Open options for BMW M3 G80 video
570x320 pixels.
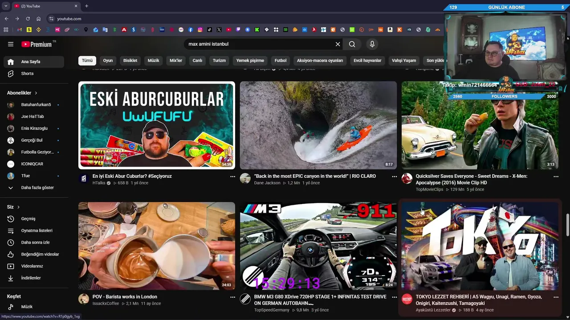click(394, 297)
